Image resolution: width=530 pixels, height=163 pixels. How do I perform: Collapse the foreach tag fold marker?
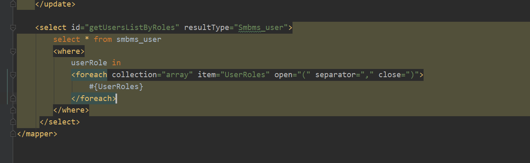(x=13, y=75)
